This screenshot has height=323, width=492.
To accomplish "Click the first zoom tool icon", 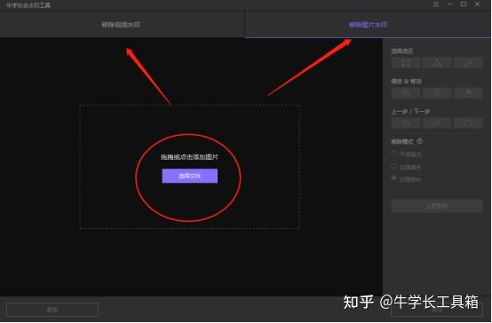I will coord(406,93).
